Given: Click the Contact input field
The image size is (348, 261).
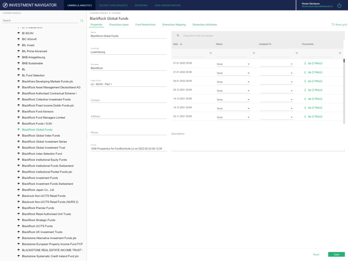Looking at the screenshot, I should (129, 100).
